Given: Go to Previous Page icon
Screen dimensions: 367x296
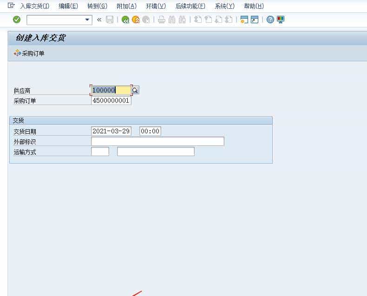Looking at the screenshot, I should (208, 20).
